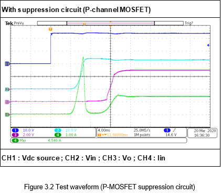Click the Max 4.546 A measurement value

[x=55, y=140]
